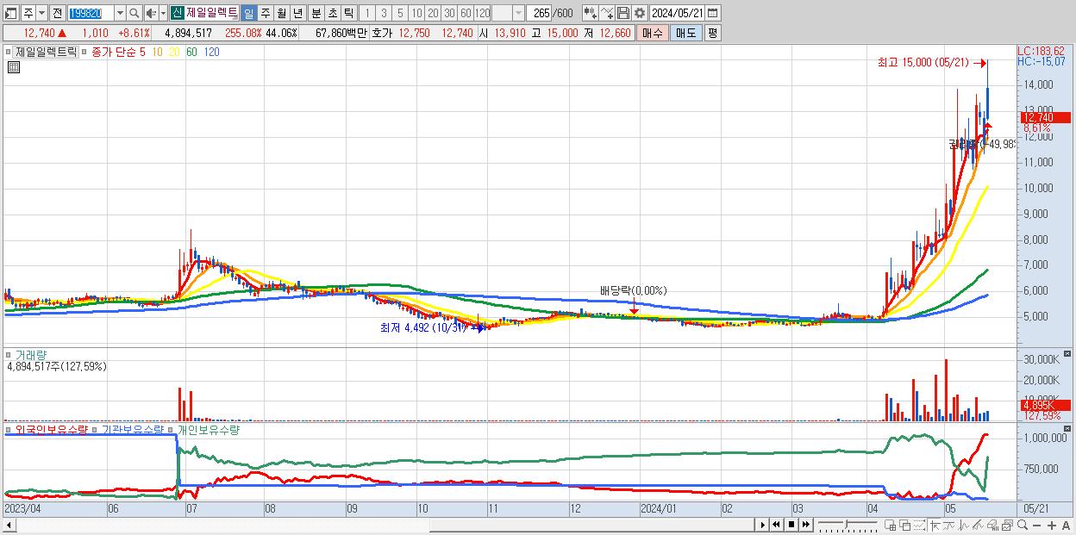Click the bar count field 265
The width and height of the screenshot is (1076, 535).
pyautogui.click(x=541, y=13)
